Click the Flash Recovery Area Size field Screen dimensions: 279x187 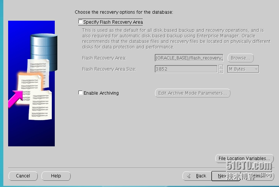point(186,69)
